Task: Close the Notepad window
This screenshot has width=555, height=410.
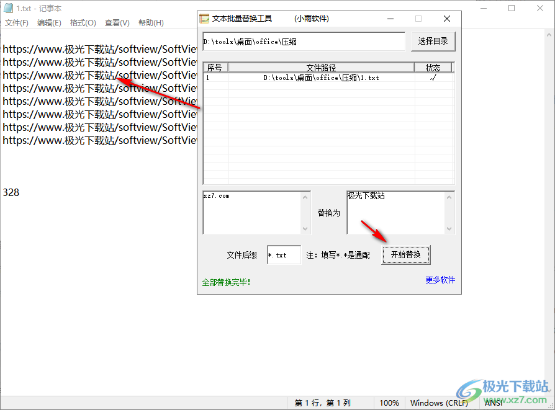Action: pyautogui.click(x=539, y=8)
